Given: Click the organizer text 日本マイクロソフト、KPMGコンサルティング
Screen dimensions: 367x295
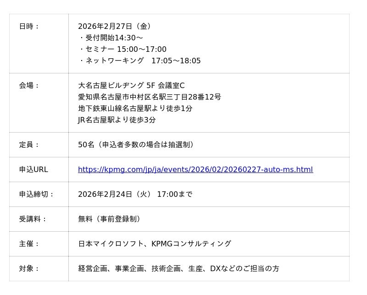Looking at the screenshot, I should pos(155,244).
